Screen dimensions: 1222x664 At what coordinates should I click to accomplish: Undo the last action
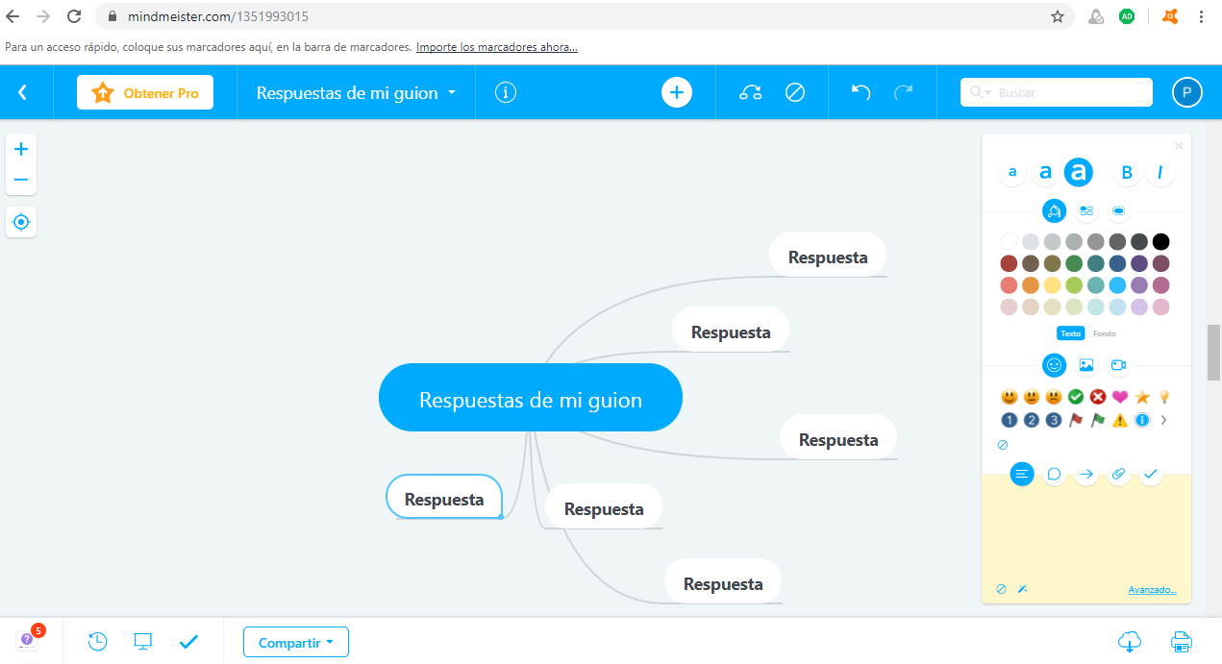tap(861, 92)
